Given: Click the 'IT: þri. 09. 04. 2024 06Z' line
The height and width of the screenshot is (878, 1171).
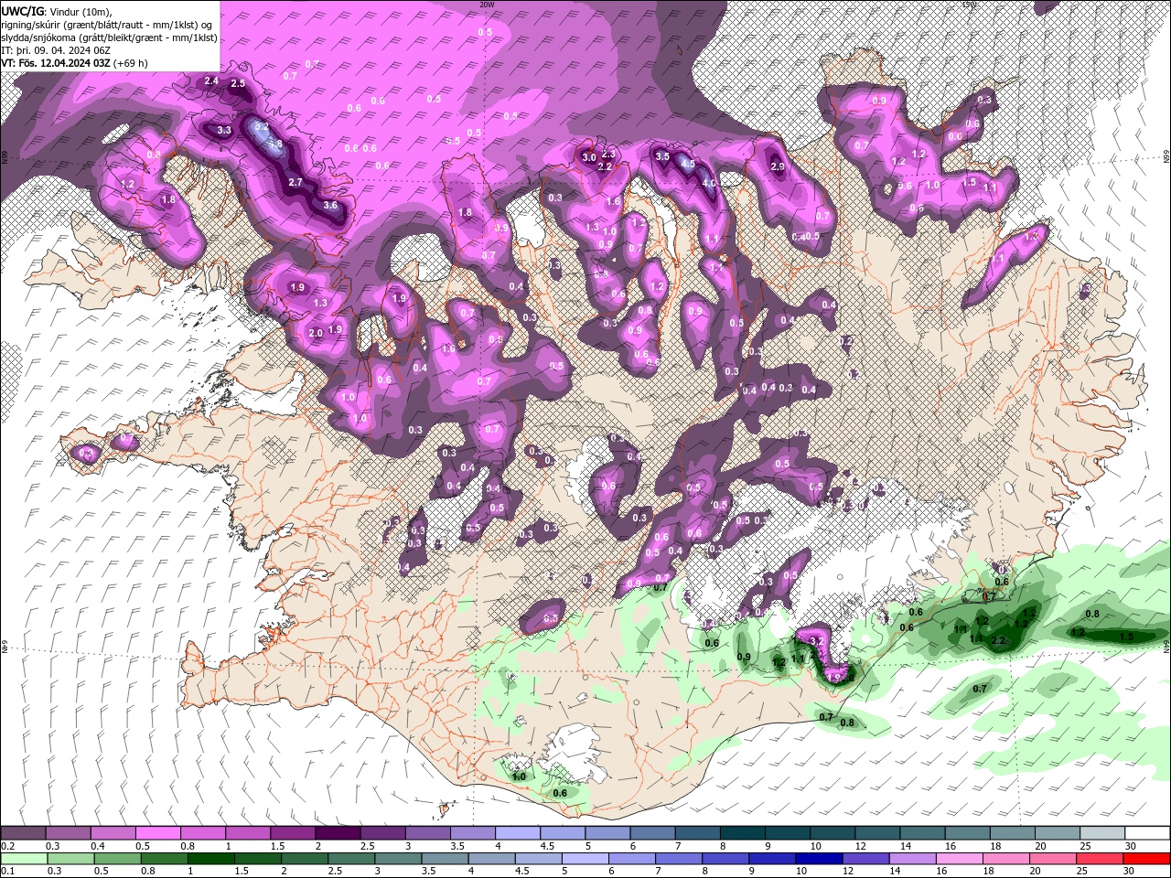Looking at the screenshot, I should point(54,50).
